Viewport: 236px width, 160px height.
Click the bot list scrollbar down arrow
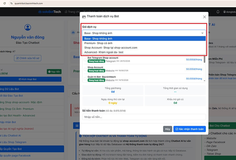[x=204, y=81]
